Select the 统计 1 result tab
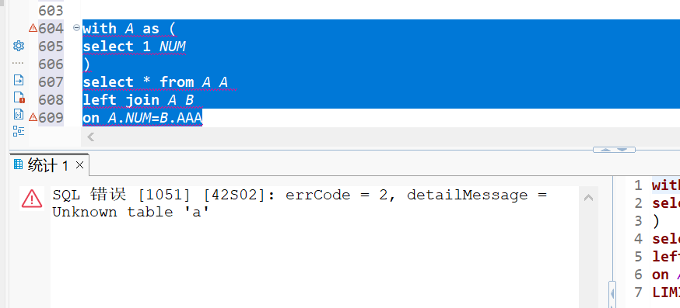 pos(48,164)
